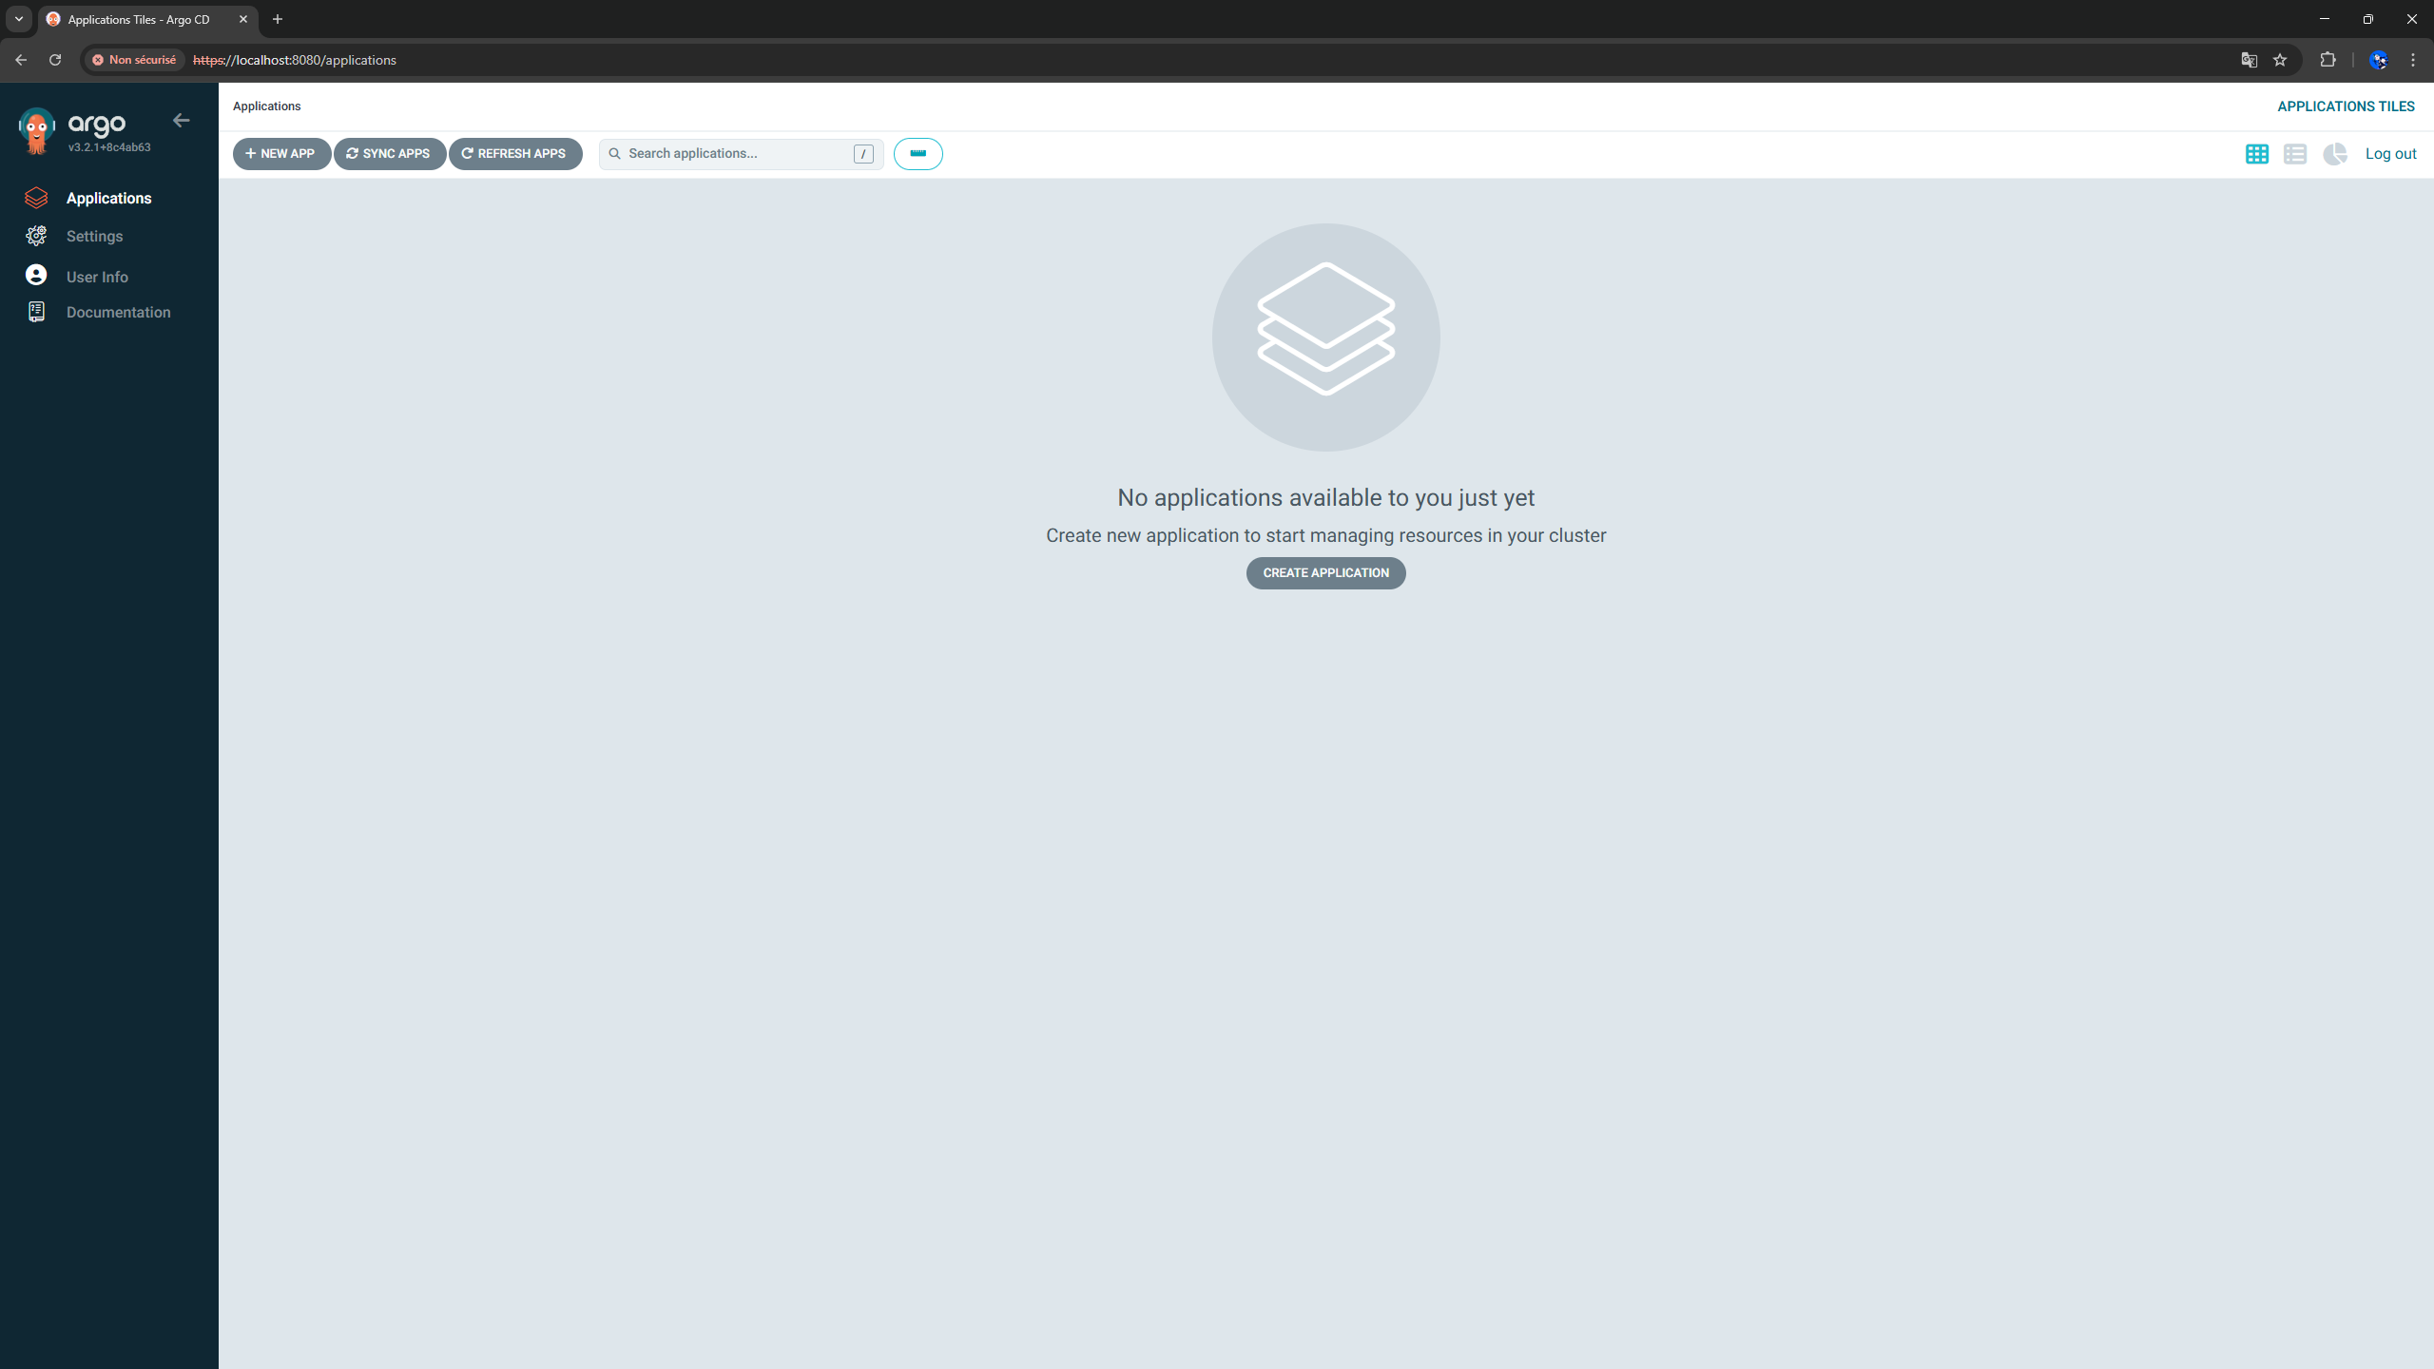Click the Applications breadcrumb

(x=266, y=106)
